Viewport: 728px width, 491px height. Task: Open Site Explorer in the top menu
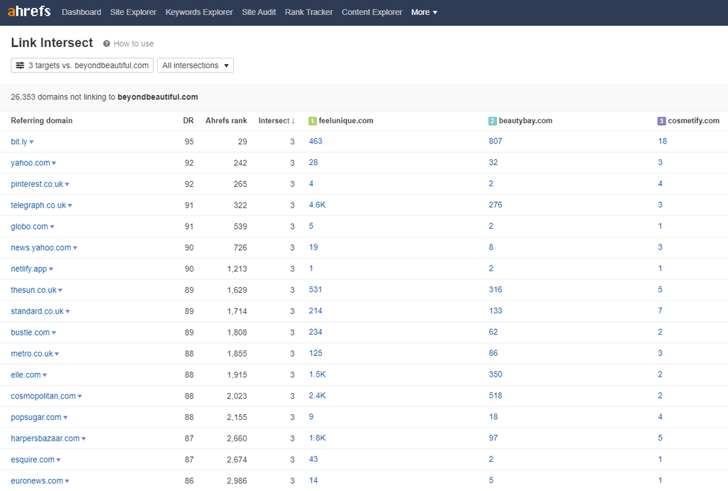point(133,12)
